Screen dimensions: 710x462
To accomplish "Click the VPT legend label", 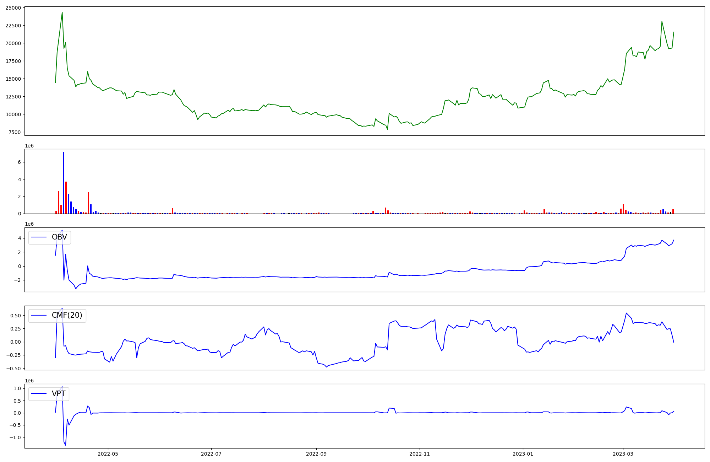I will click(x=59, y=394).
